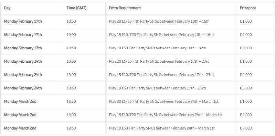Click the first Monday March 2nd cell
This screenshot has width=275, height=136.
[x=20, y=101]
